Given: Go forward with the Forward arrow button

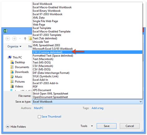Looking at the screenshot, I should pyautogui.click(x=14, y=39).
